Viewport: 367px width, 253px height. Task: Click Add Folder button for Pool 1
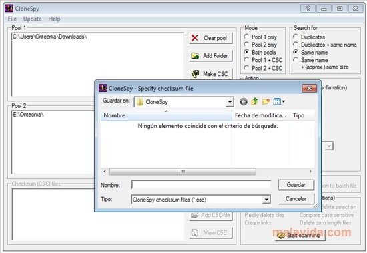coord(210,56)
